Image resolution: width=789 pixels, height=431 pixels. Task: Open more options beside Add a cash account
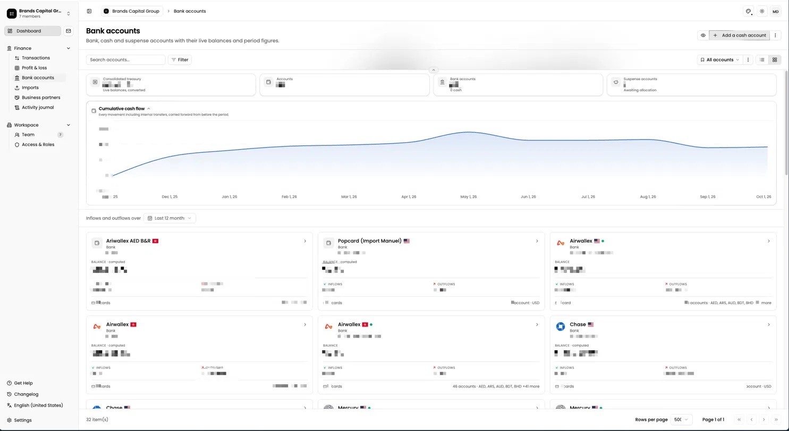pos(775,36)
